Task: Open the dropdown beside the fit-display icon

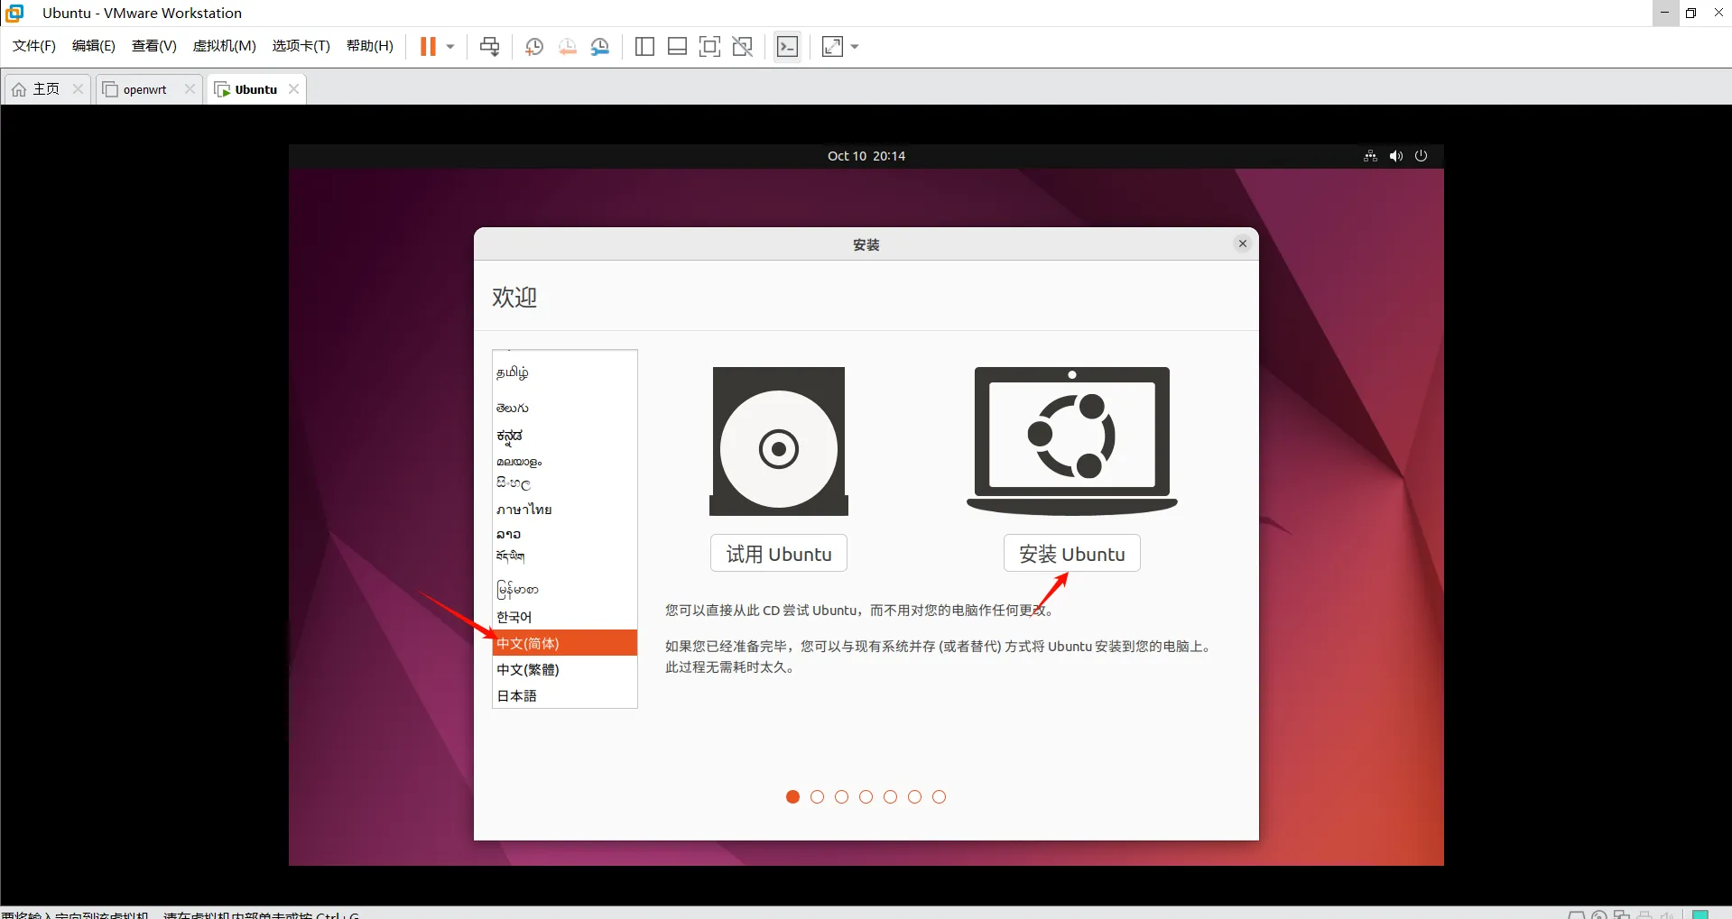Action: 856,48
